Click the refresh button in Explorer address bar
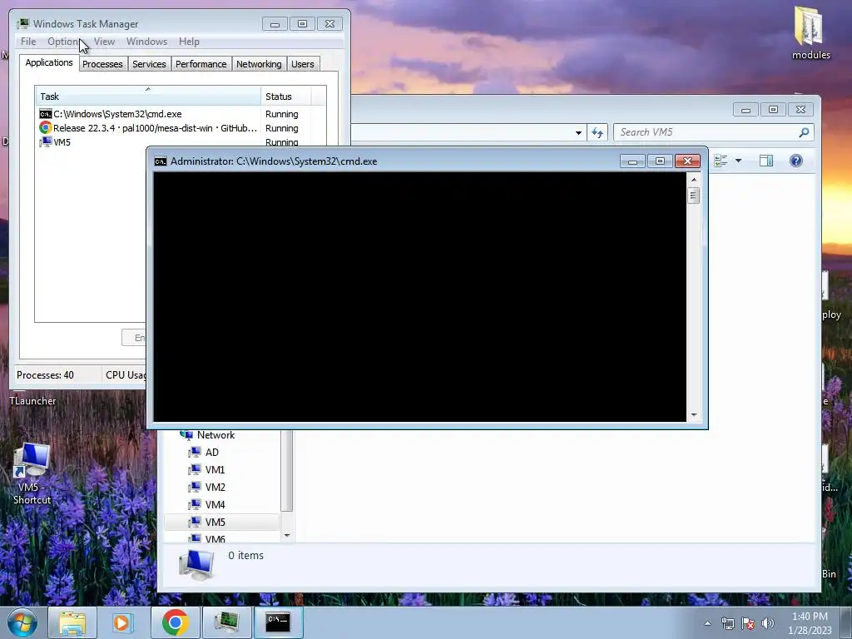The image size is (852, 639). [x=597, y=132]
